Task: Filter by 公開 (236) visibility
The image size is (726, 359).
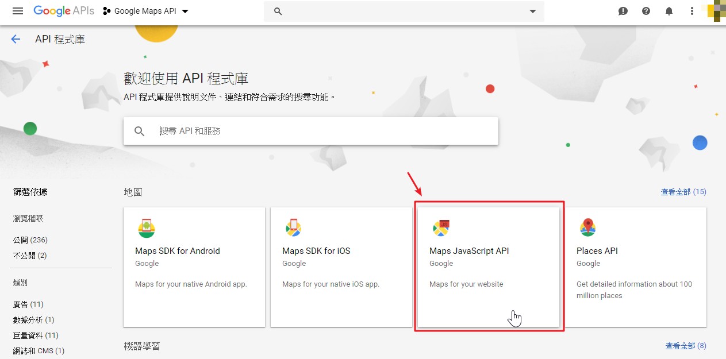Action: pyautogui.click(x=30, y=240)
